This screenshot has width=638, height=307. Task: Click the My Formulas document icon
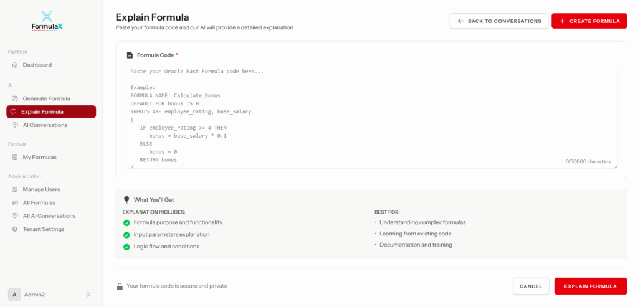pyautogui.click(x=15, y=157)
